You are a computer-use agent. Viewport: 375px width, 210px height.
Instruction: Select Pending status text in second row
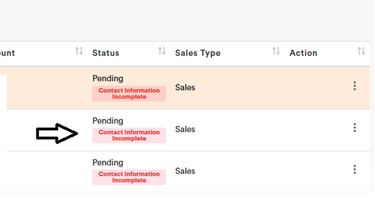108,121
